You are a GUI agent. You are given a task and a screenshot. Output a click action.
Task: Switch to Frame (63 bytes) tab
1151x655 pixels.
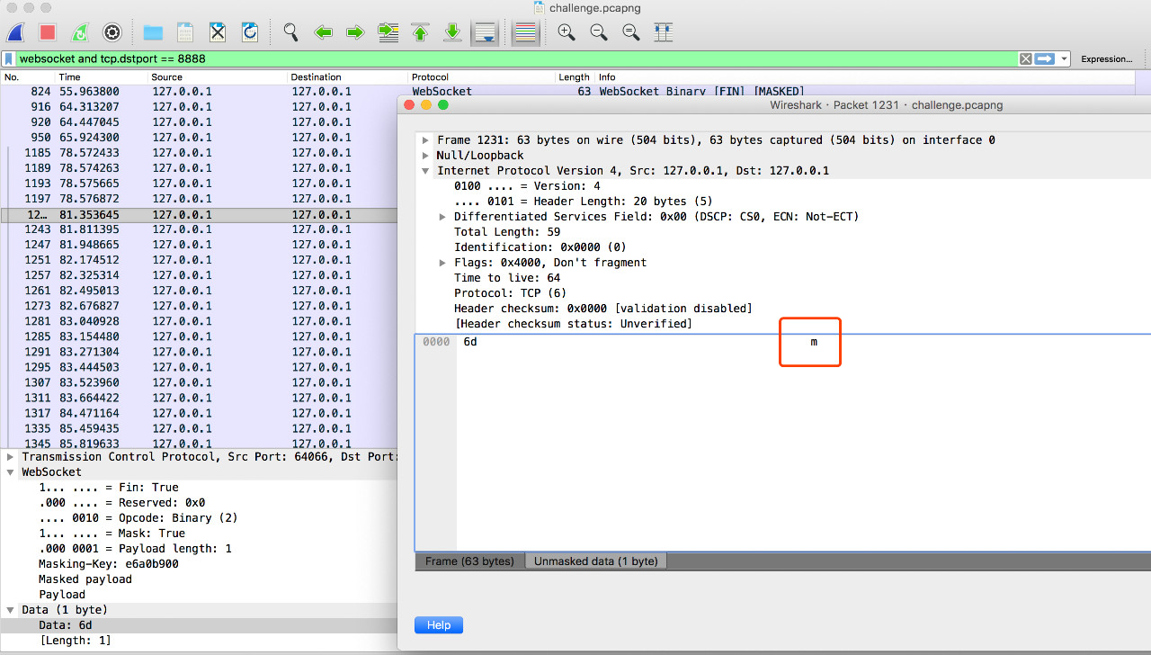click(469, 561)
